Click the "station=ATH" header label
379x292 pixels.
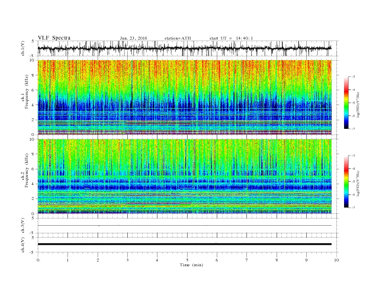pyautogui.click(x=178, y=38)
